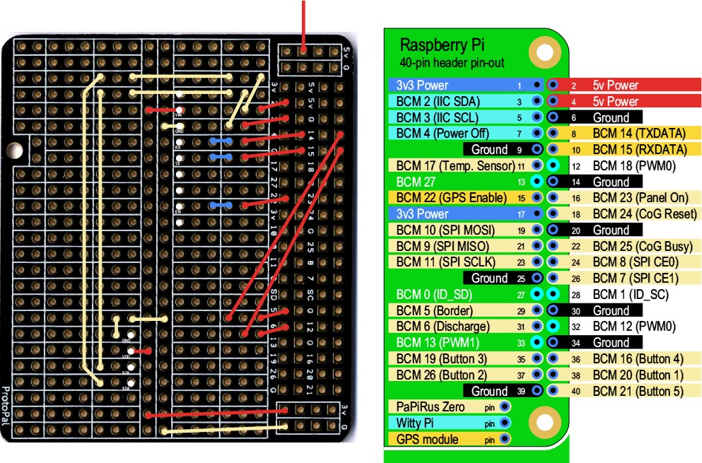The image size is (702, 463).
Task: Select the BCM 6 (Discharge) label
Action: click(x=443, y=327)
